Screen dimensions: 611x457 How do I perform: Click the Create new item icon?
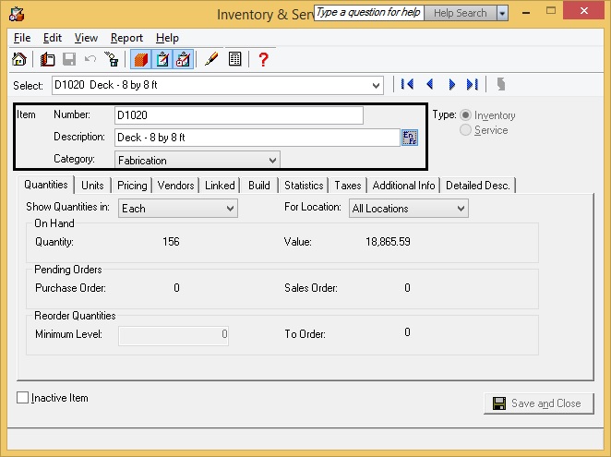click(48, 59)
